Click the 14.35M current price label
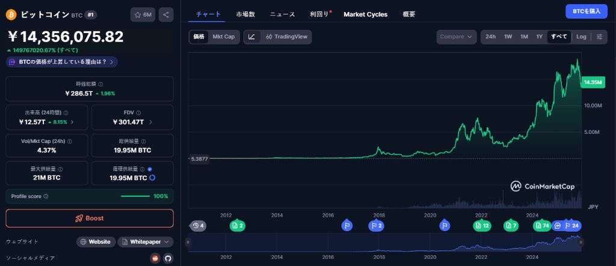 tap(593, 82)
